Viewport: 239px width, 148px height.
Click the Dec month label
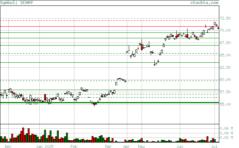click(x=8, y=146)
